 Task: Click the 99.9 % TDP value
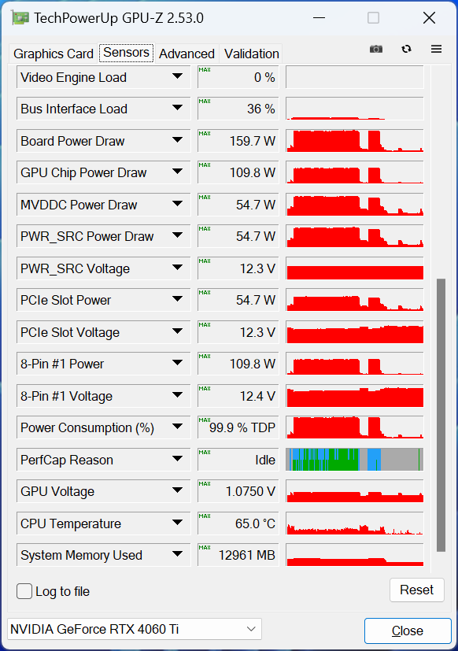pyautogui.click(x=238, y=427)
